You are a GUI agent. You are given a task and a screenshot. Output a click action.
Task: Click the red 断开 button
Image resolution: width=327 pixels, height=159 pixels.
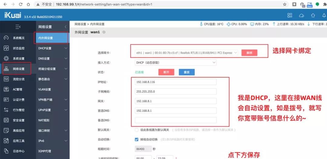coord(166,72)
